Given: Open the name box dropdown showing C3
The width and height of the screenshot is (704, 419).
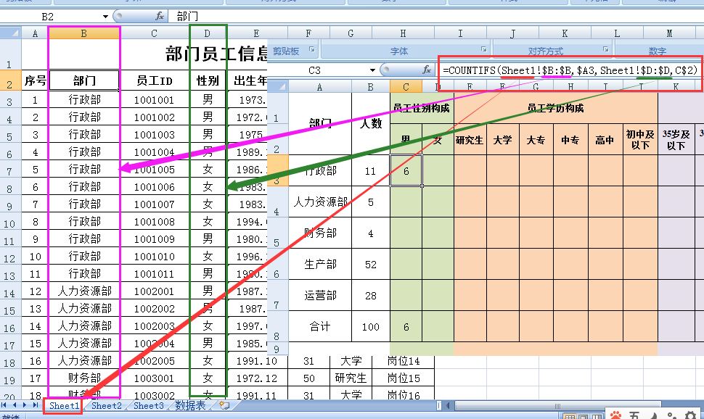Looking at the screenshot, I should coord(372,70).
